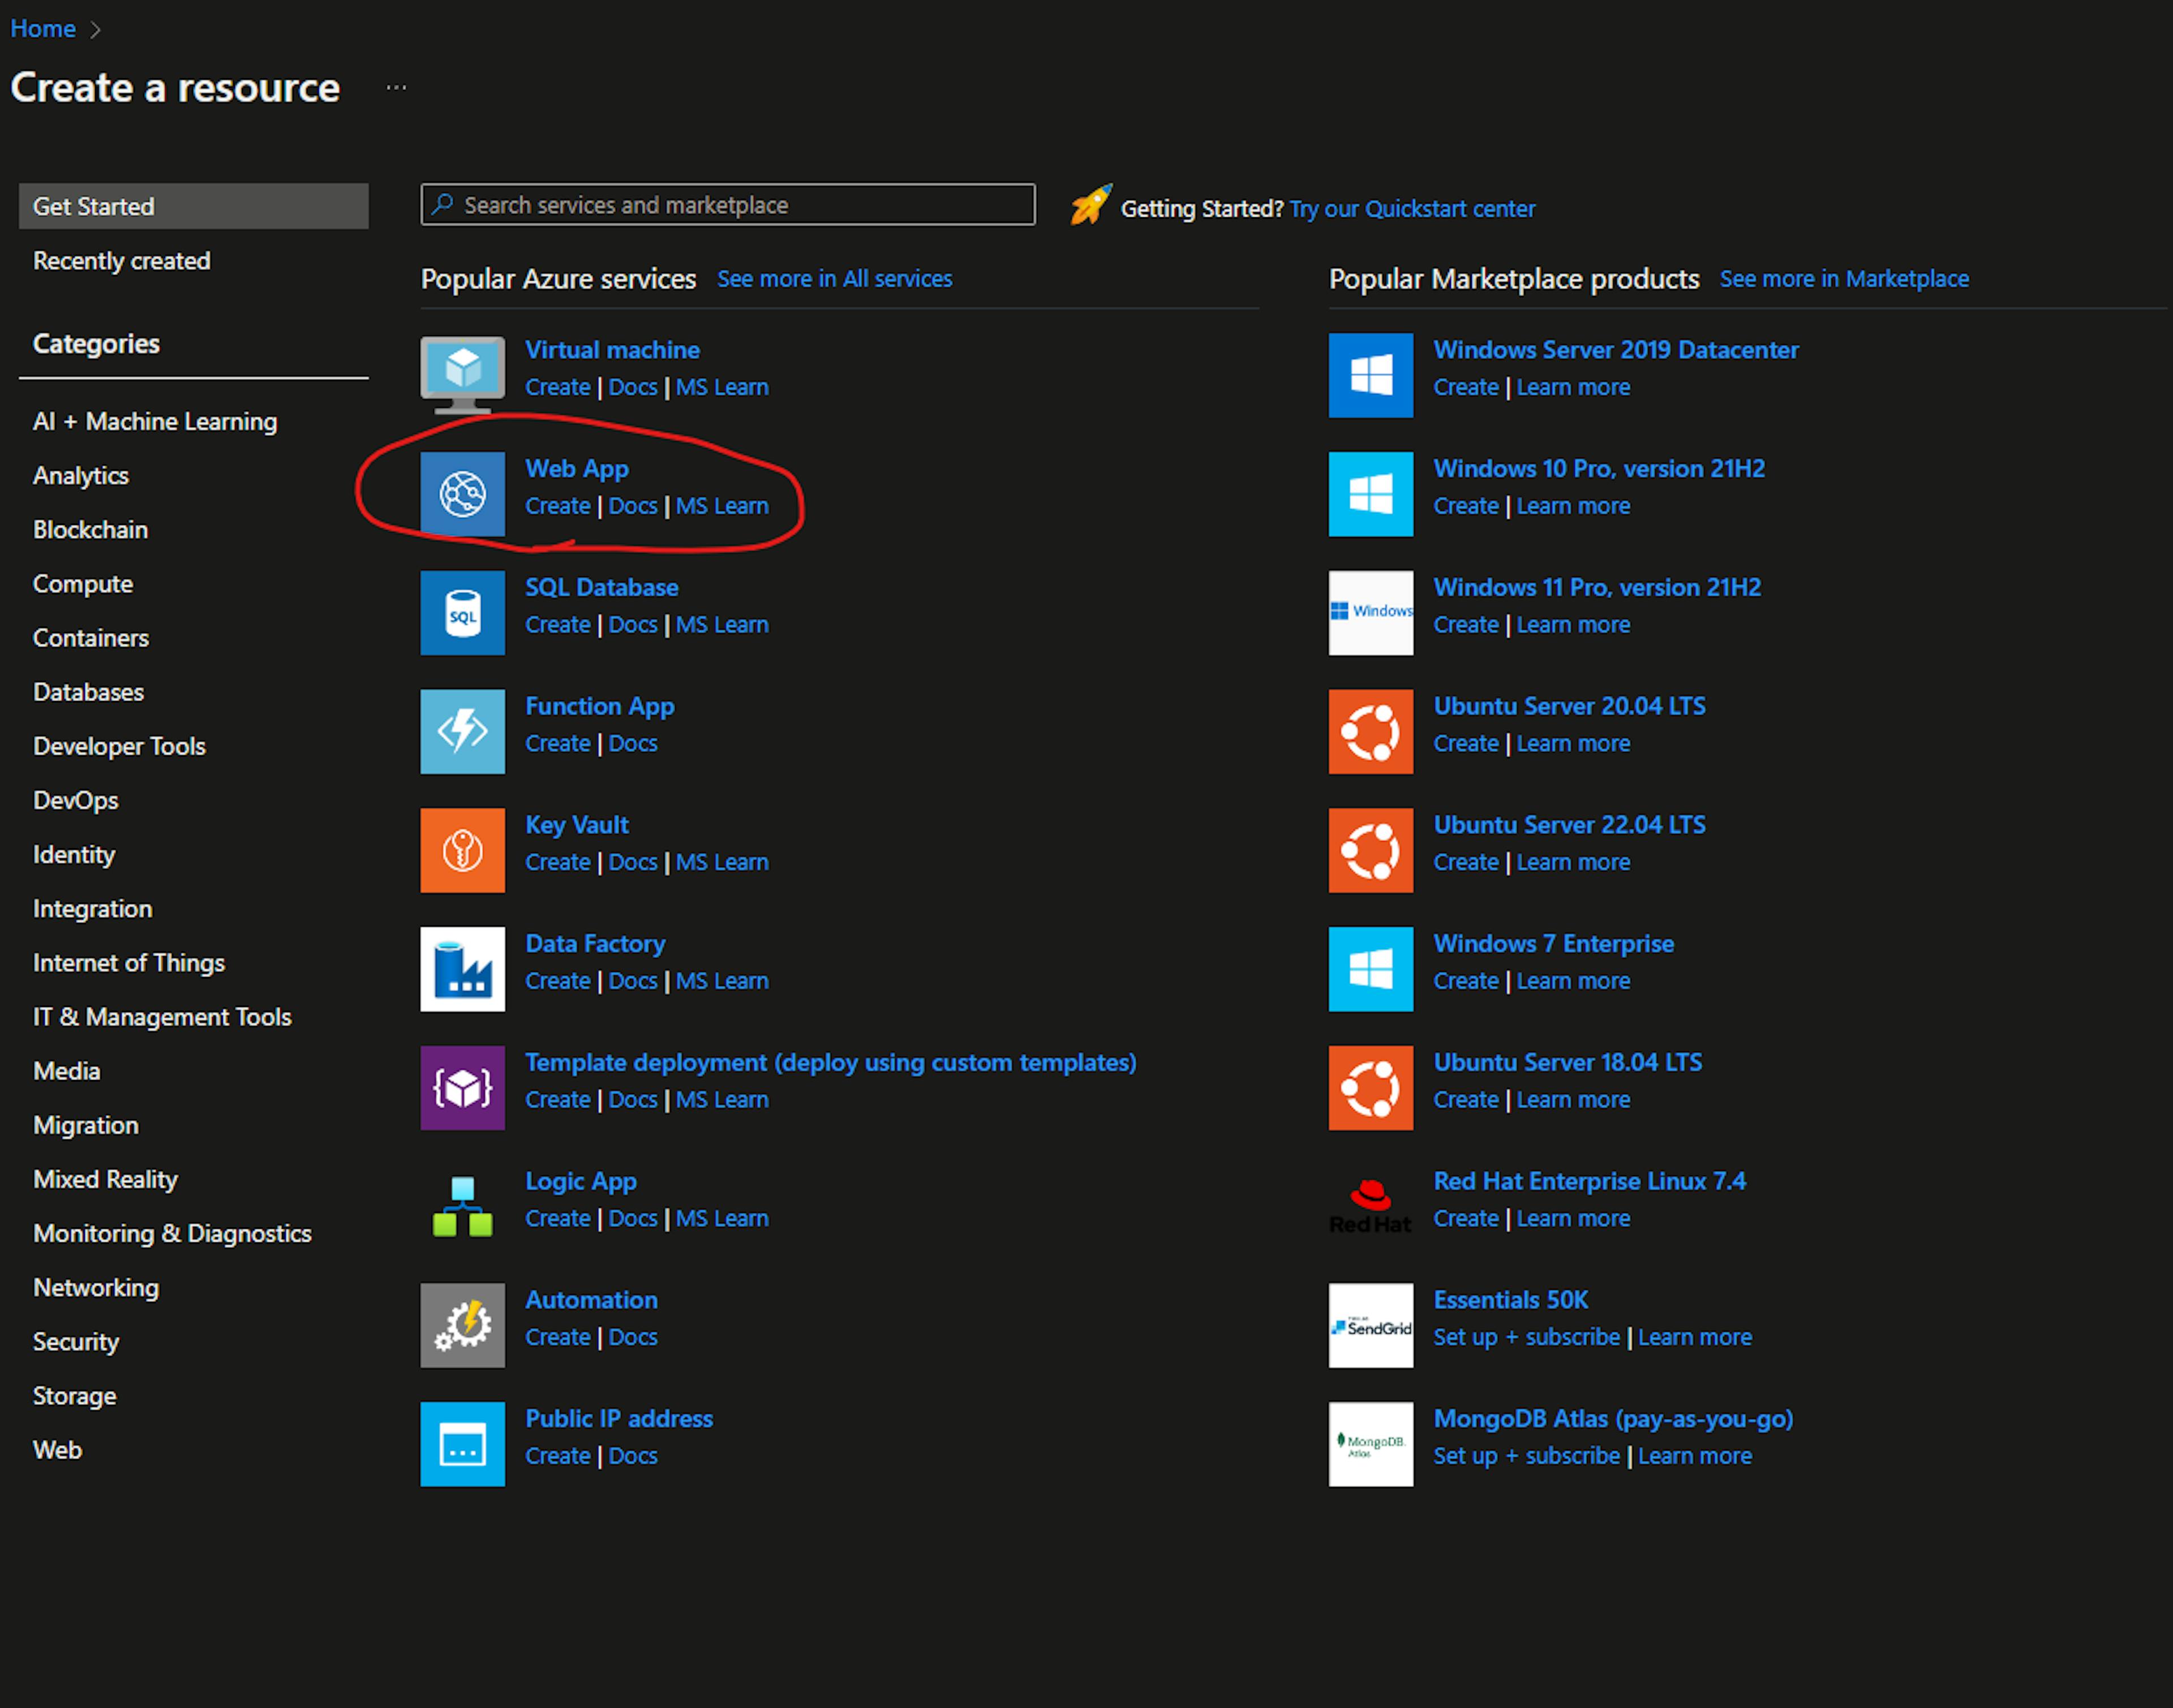Open the Databases category

tap(88, 692)
